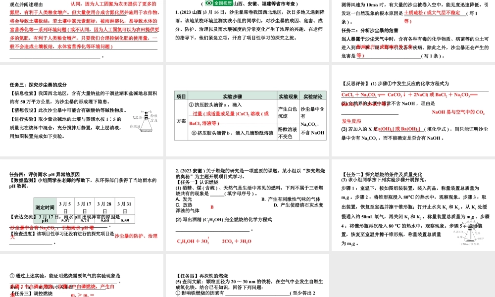
Task: Click circled step ① in the 实验步骤 column
Action: (x=190, y=105)
